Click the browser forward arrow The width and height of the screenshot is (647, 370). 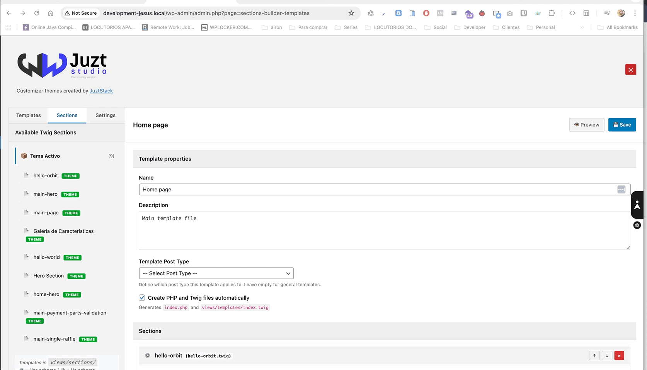pyautogui.click(x=23, y=13)
